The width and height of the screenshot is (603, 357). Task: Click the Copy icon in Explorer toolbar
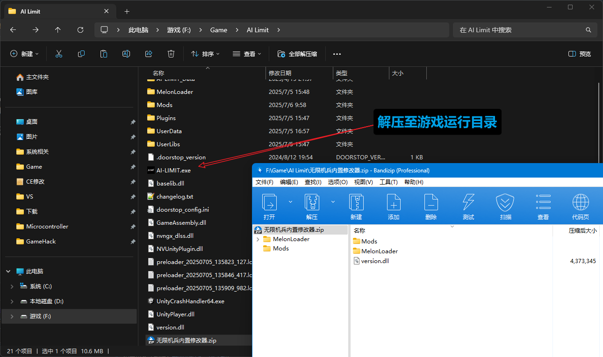tap(81, 54)
